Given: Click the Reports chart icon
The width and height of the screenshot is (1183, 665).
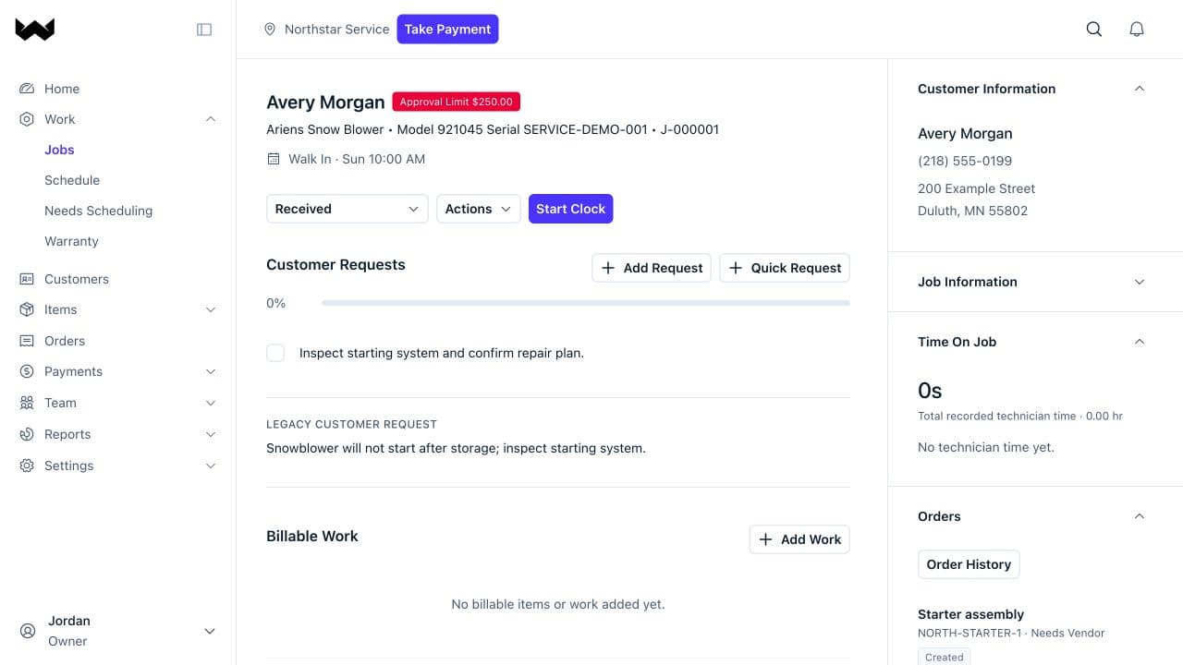Looking at the screenshot, I should coord(27,434).
